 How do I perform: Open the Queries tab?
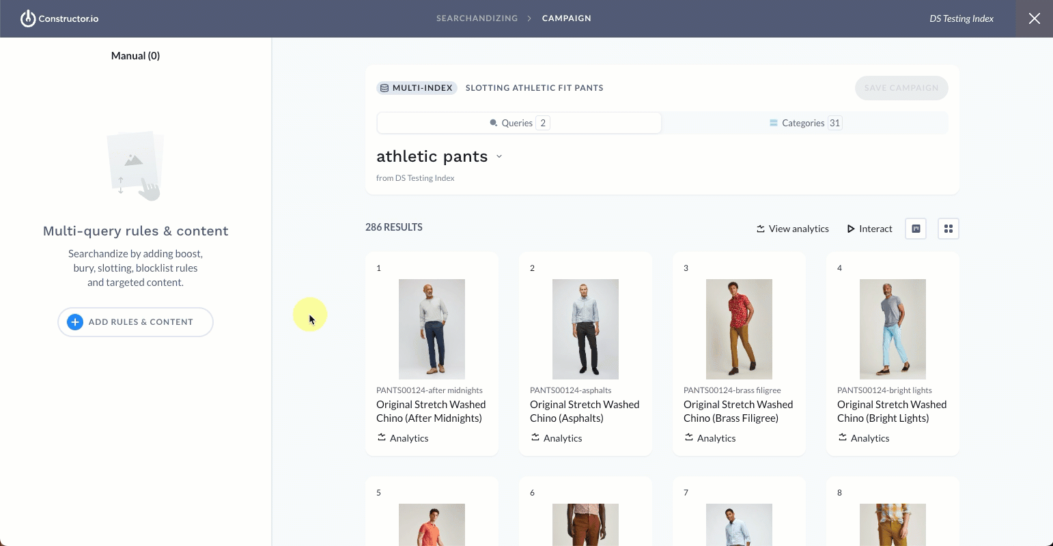coord(519,123)
